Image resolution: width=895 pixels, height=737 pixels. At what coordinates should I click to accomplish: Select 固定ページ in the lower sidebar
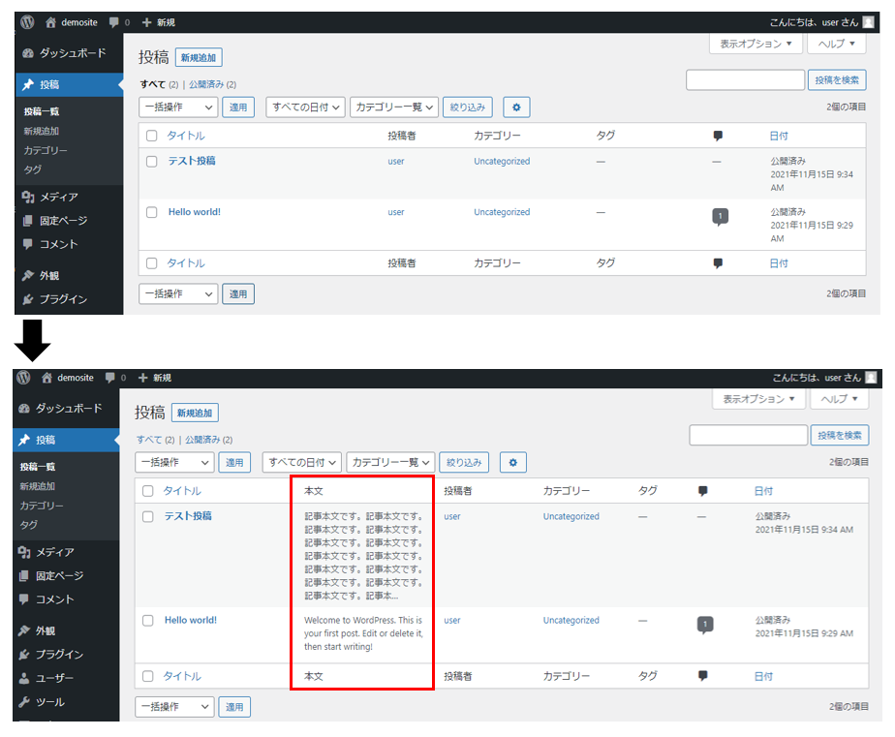[x=60, y=576]
